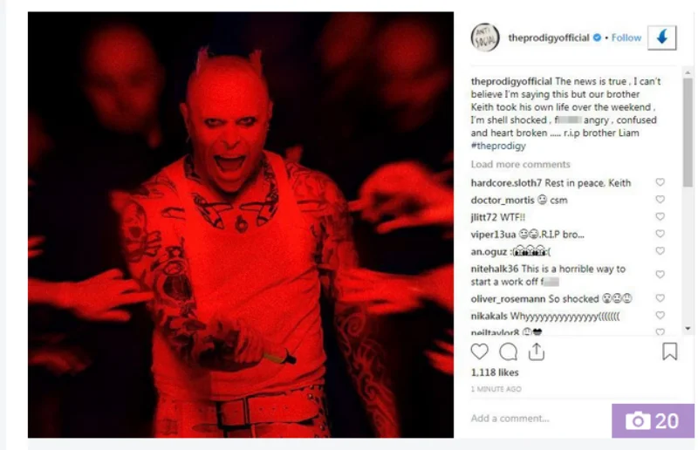
Task: Open the red concert photo
Action: click(x=241, y=225)
